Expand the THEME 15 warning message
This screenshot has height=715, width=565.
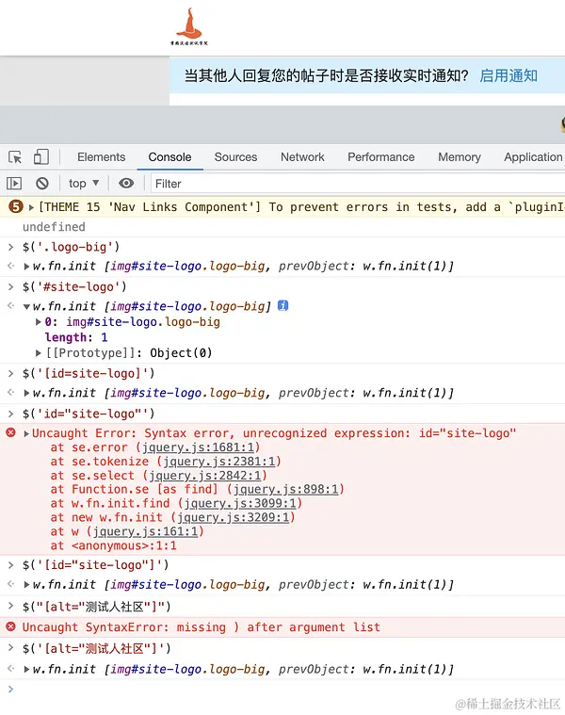(x=31, y=207)
